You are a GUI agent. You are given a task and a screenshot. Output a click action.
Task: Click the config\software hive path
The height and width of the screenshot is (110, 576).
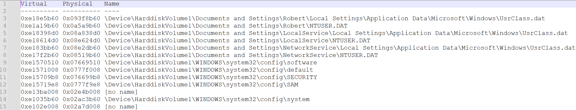[211, 62]
